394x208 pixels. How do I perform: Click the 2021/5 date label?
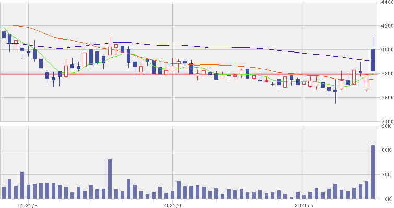(x=303, y=205)
